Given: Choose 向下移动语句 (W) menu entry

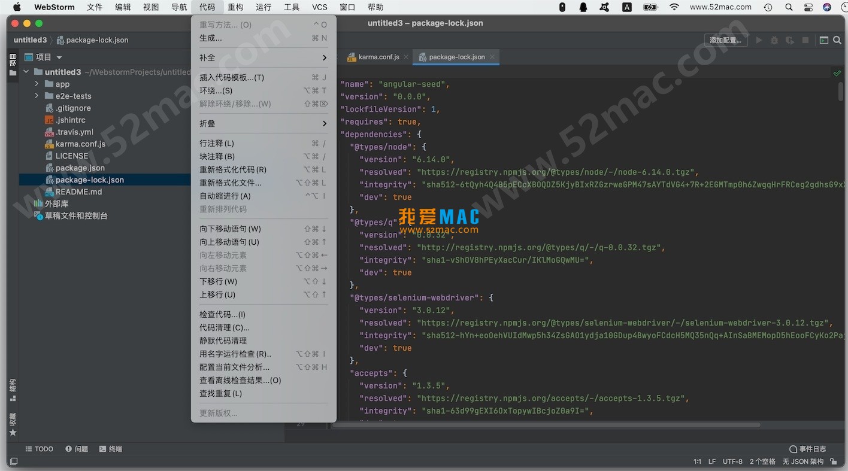Looking at the screenshot, I should (264, 229).
